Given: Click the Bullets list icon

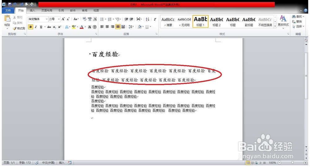Looking at the screenshot, I should [x=102, y=19].
